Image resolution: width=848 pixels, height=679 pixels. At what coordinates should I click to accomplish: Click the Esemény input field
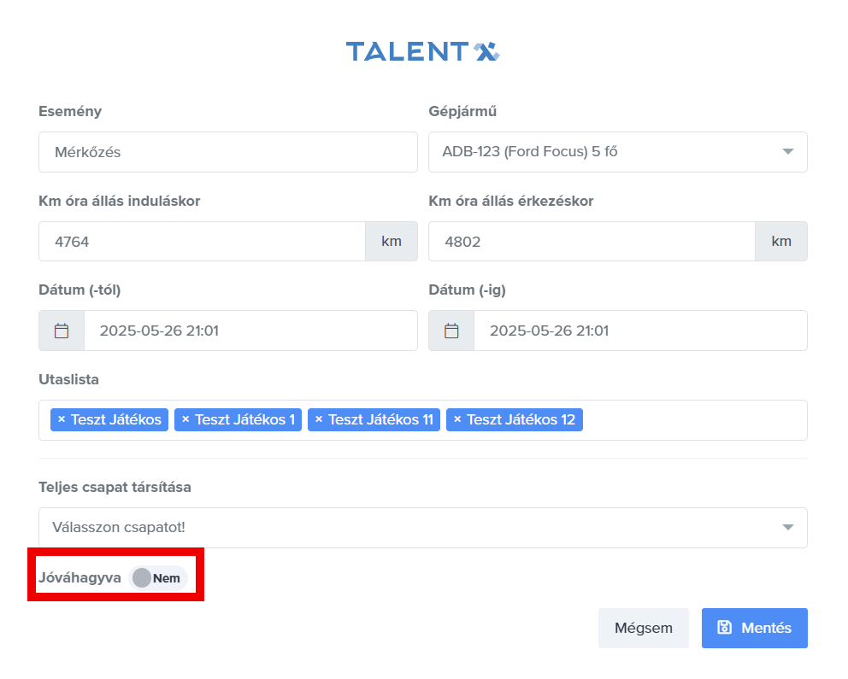pyautogui.click(x=227, y=152)
